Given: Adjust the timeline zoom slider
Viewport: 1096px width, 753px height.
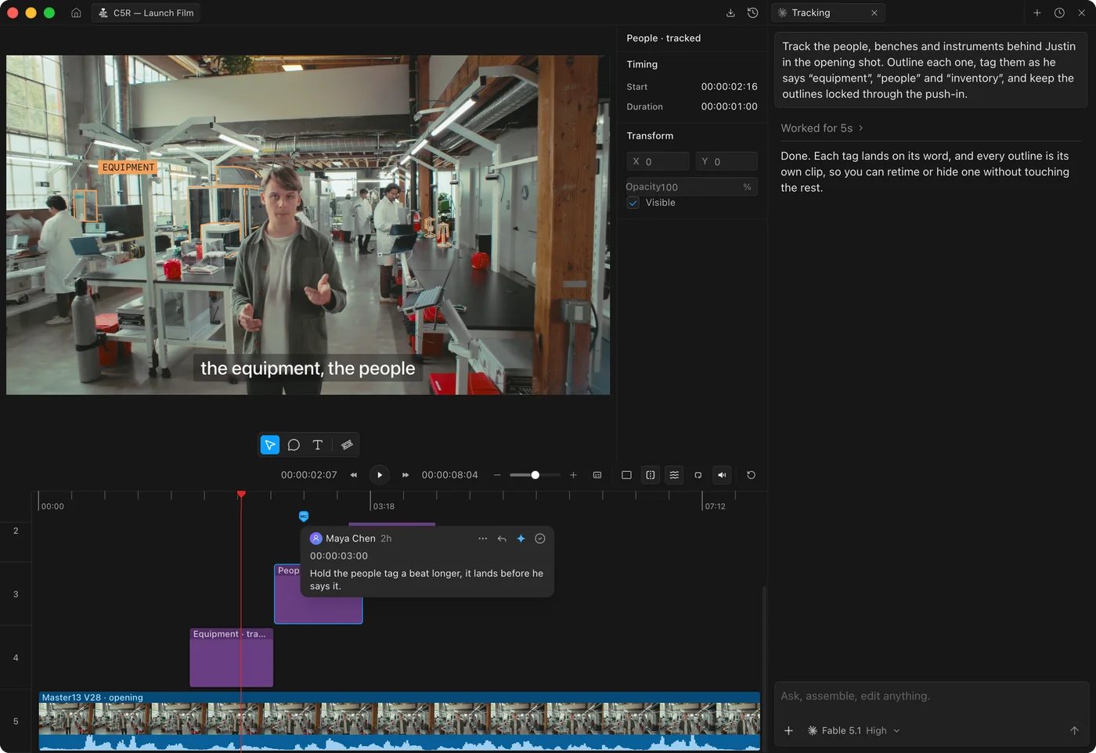Looking at the screenshot, I should [x=535, y=475].
